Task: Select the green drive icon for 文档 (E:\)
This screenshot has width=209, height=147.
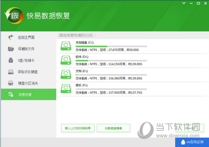Action: coord(66,74)
